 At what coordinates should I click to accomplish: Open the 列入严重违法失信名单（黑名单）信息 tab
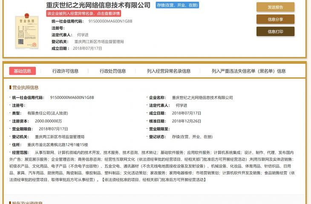click(x=248, y=71)
